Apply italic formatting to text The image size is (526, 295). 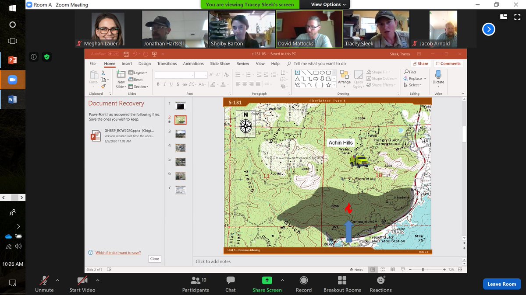[x=165, y=84]
